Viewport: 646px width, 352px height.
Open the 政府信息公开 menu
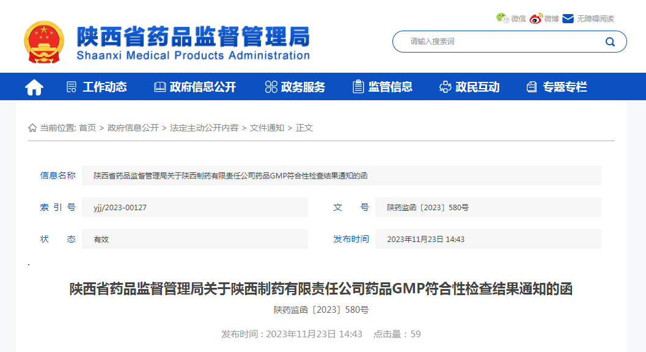203,87
